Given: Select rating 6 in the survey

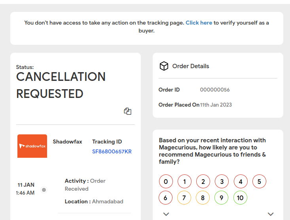Looking at the screenshot, I should click(x=166, y=197).
